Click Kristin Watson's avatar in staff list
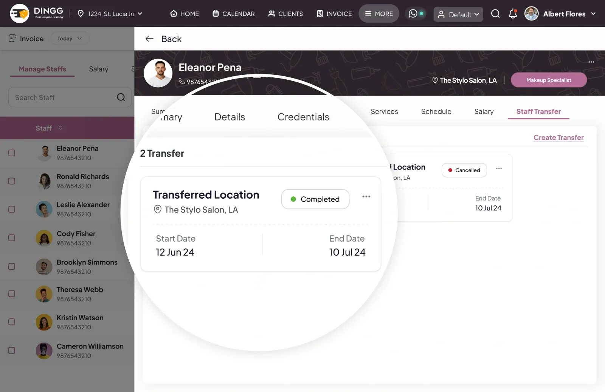The image size is (605, 392). point(44,322)
